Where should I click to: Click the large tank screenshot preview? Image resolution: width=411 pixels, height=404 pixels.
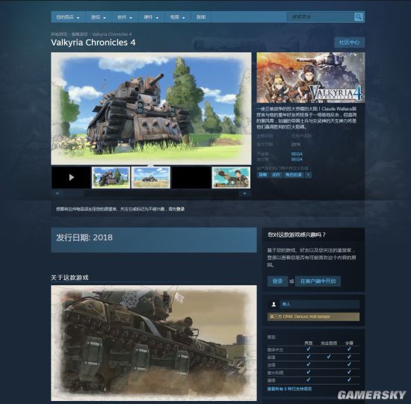point(151,108)
